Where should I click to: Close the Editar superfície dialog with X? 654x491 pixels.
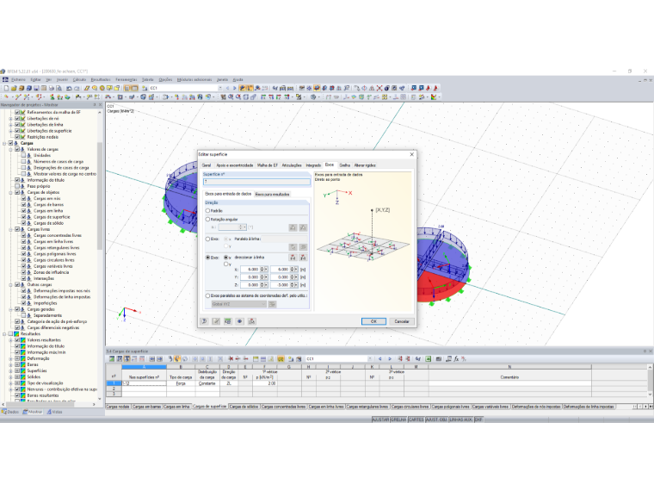pyautogui.click(x=411, y=154)
